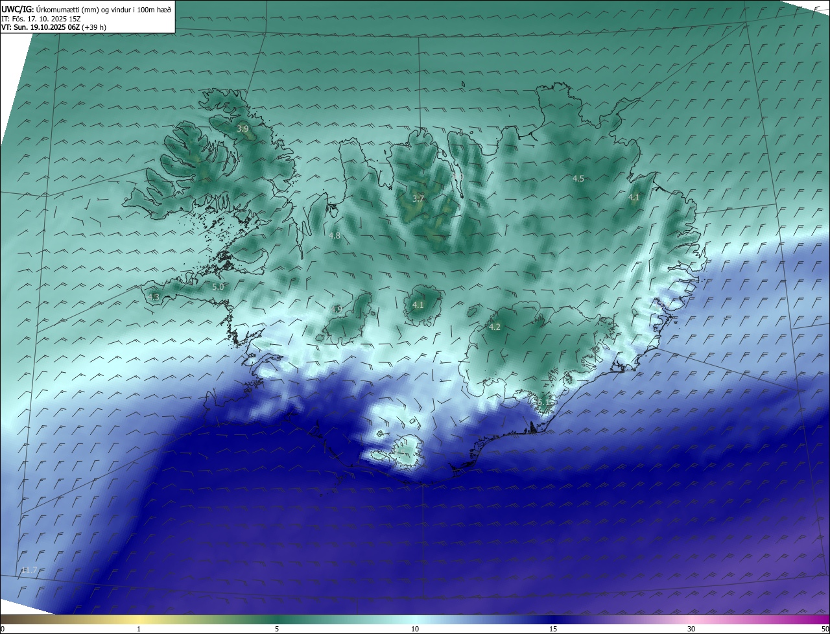This screenshot has height=634, width=830.
Task: Click the 'UWC/IG: Úrkomumætti (mm)' title line
Action: click(86, 10)
